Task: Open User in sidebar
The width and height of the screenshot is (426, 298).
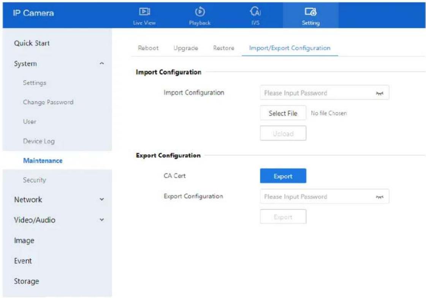Action: pyautogui.click(x=30, y=121)
